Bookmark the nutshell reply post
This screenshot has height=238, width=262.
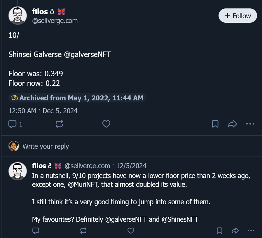pos(219,231)
